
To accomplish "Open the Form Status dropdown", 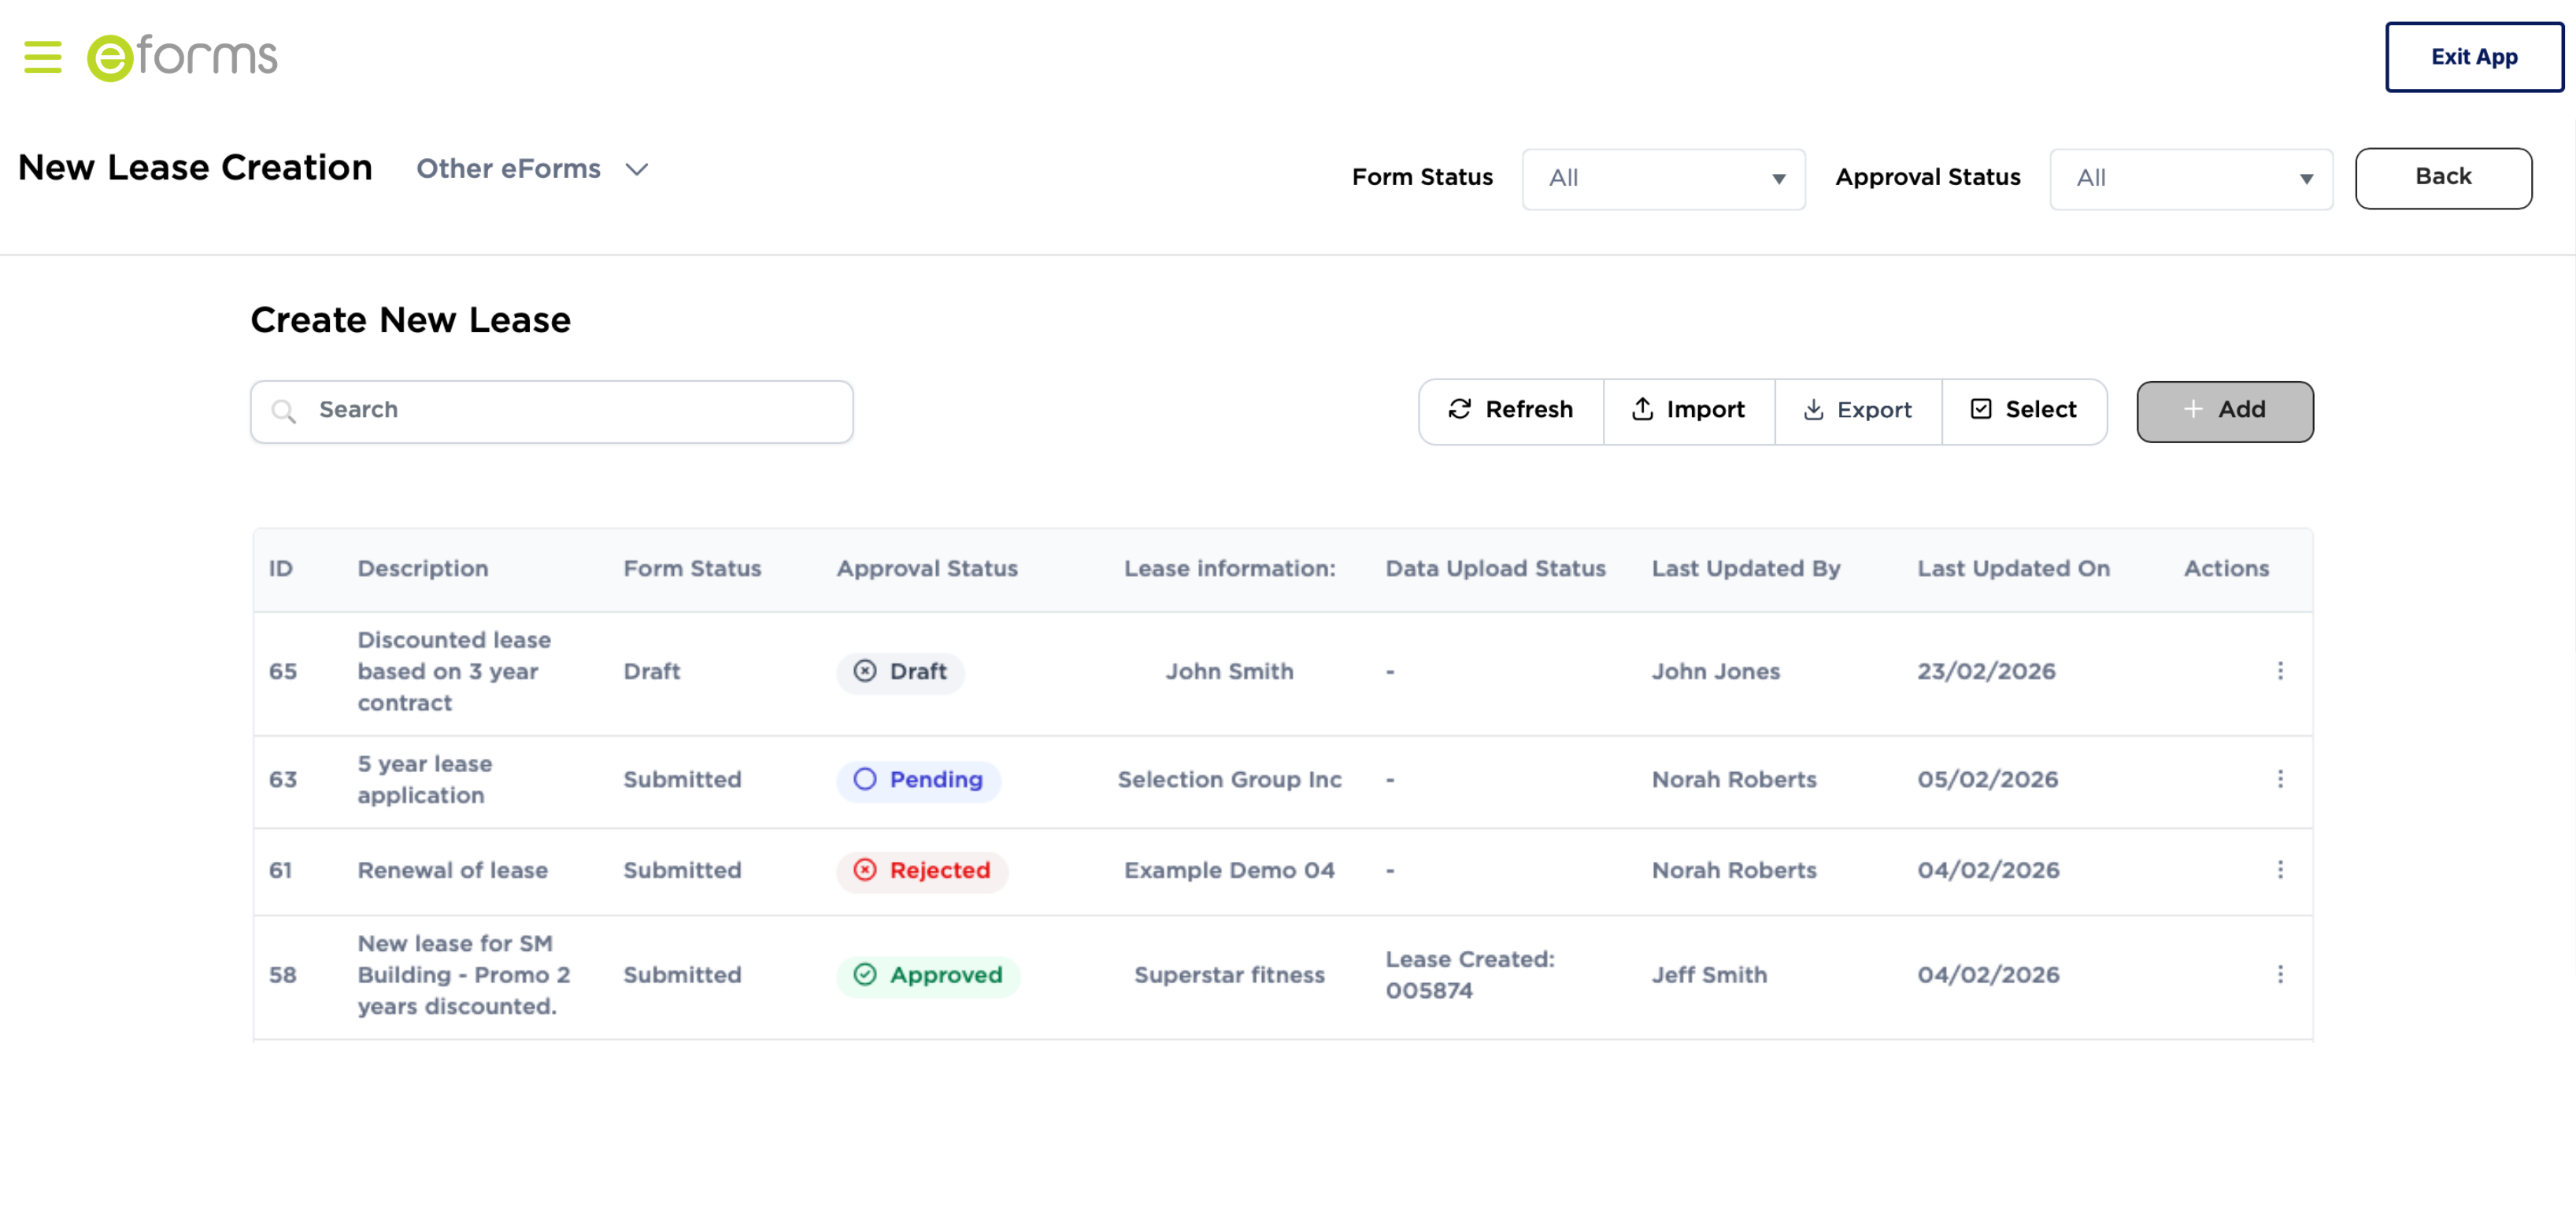I will [x=1663, y=178].
